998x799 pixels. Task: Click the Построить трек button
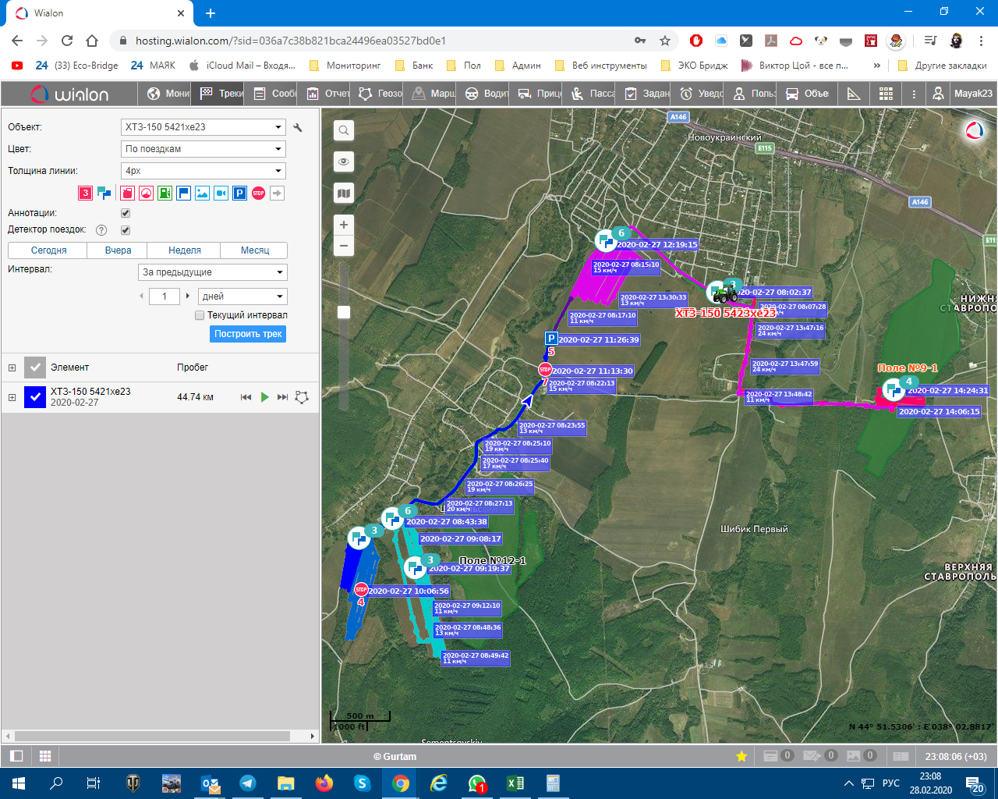pos(248,334)
